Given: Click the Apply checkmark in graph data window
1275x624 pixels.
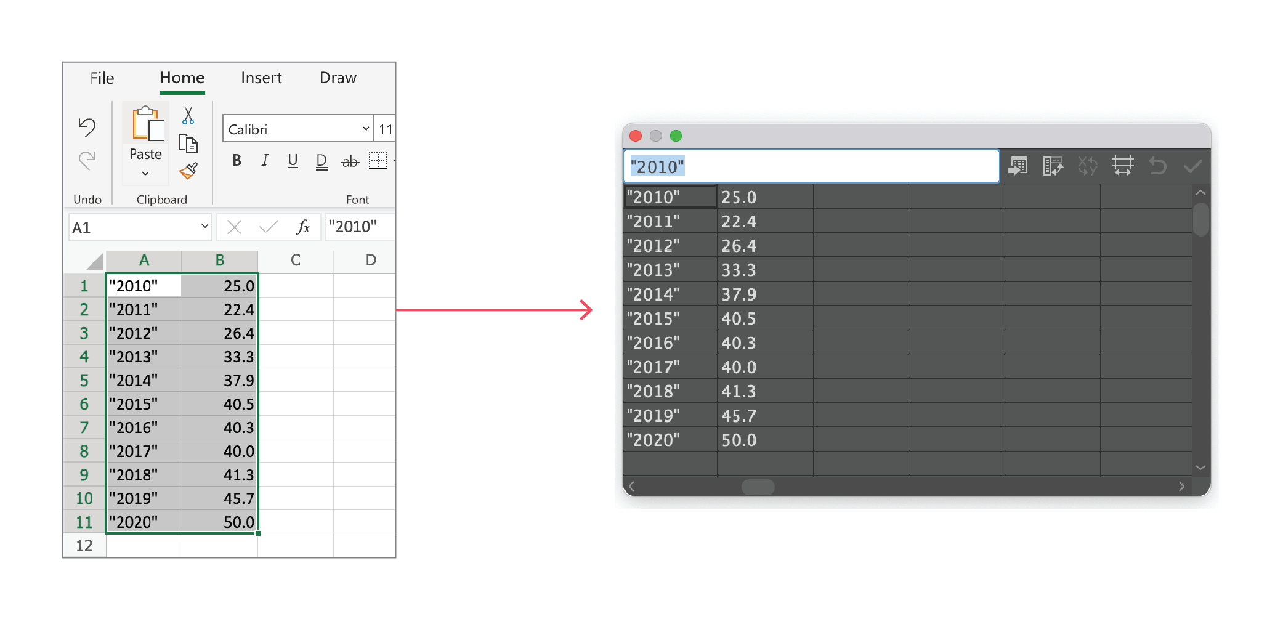Looking at the screenshot, I should point(1193,166).
